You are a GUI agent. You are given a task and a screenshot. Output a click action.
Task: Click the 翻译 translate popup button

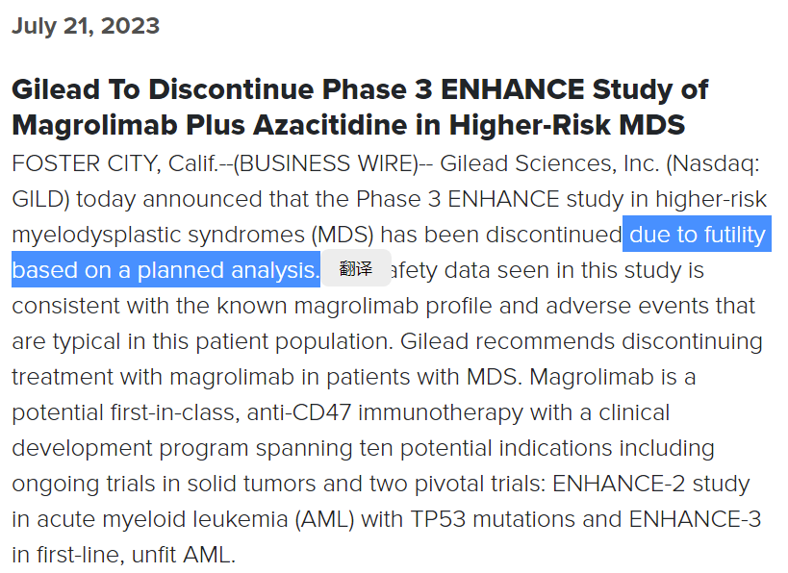(355, 269)
